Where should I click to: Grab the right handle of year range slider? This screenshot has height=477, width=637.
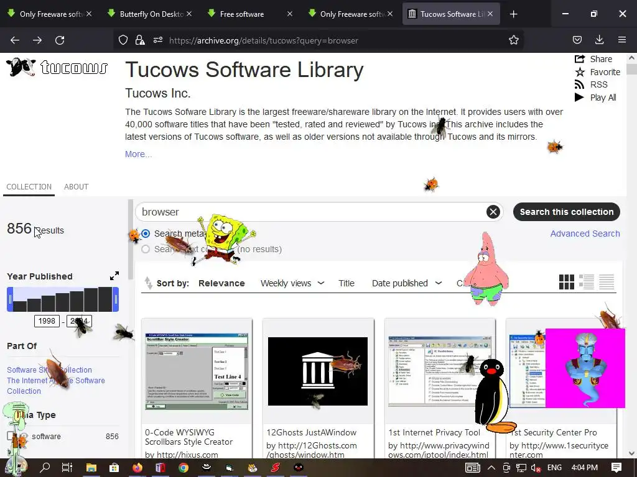pyautogui.click(x=116, y=299)
